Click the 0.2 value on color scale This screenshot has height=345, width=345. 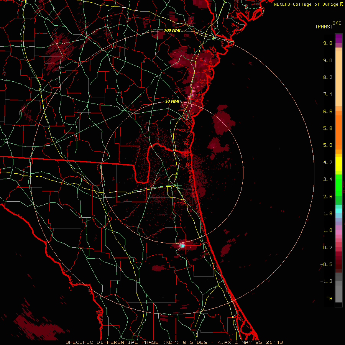point(328,248)
